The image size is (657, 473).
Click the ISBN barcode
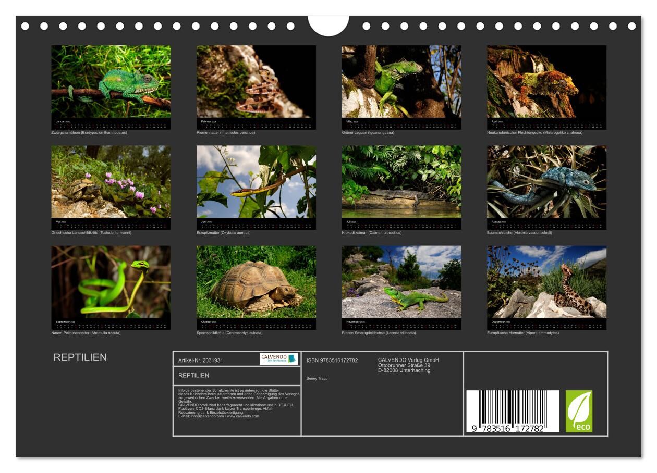(513, 411)
